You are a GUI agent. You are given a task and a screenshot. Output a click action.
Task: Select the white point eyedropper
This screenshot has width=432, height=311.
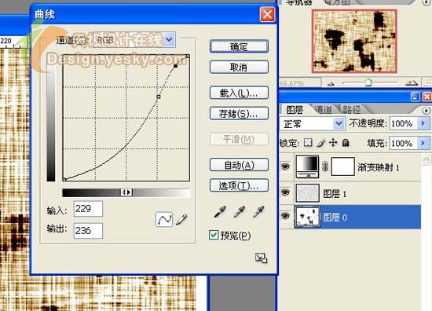pyautogui.click(x=258, y=211)
